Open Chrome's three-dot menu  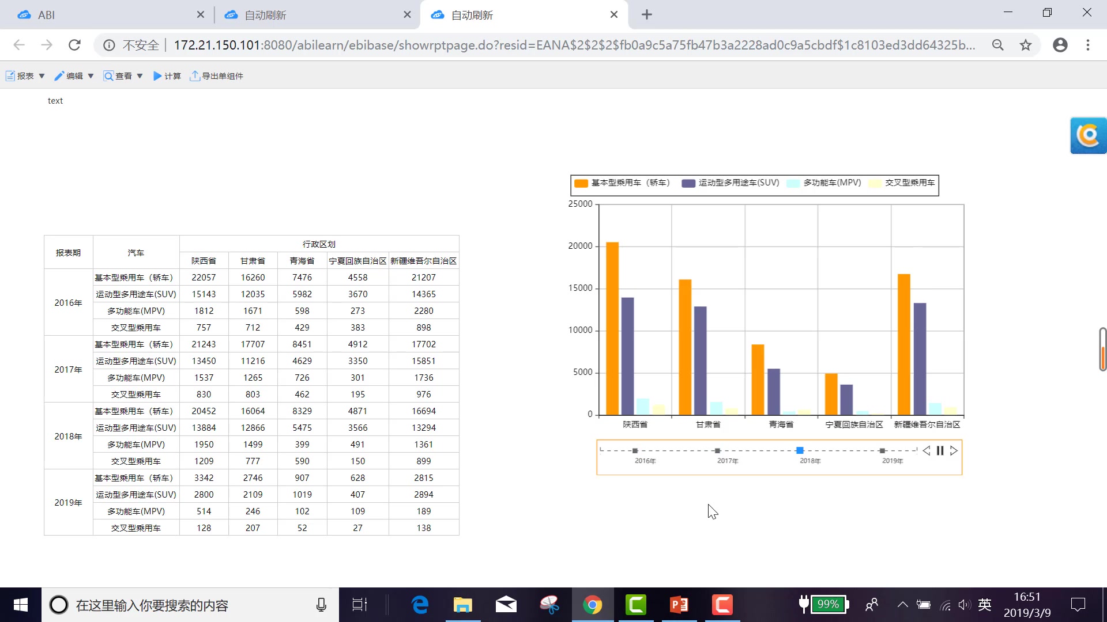(x=1088, y=45)
